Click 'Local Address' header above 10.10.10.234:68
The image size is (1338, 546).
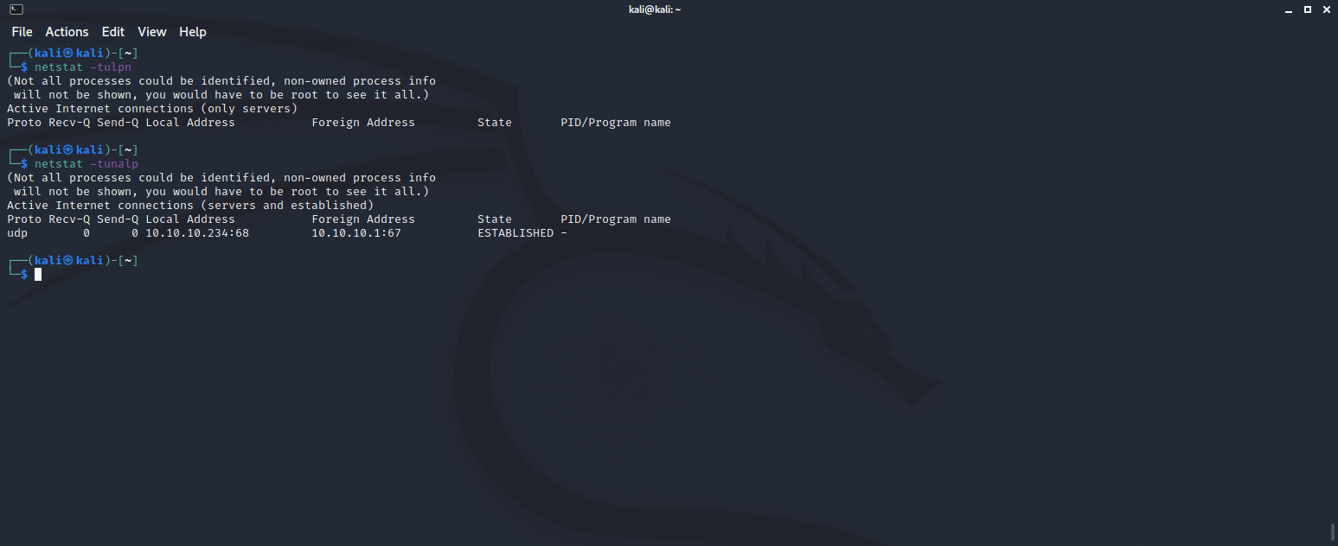tap(190, 219)
